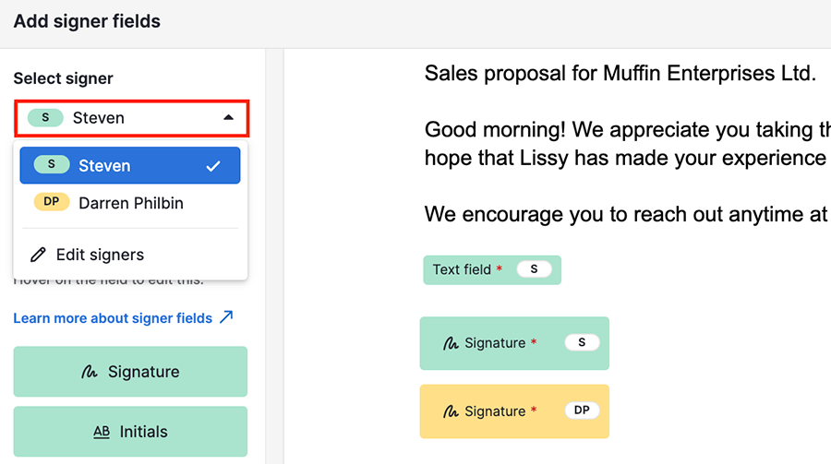This screenshot has width=831, height=464.
Task: Open Learn more about signer fields link
Action: 113,318
